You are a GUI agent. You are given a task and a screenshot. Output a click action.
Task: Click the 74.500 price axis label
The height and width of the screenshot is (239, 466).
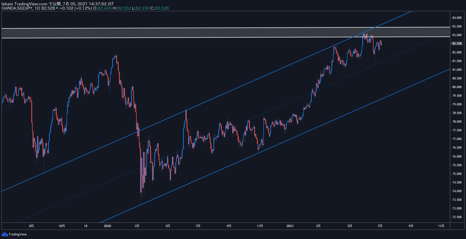tap(457, 182)
